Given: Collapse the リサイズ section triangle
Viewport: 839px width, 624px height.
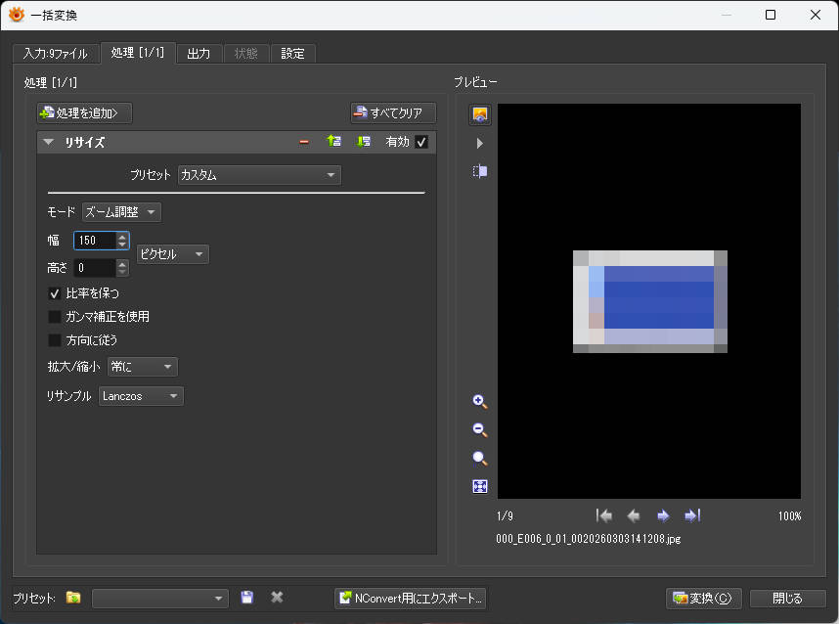Looking at the screenshot, I should pos(48,142).
